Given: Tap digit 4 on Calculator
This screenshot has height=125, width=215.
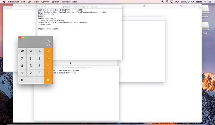Looking at the screenshot, I should 22,66.
